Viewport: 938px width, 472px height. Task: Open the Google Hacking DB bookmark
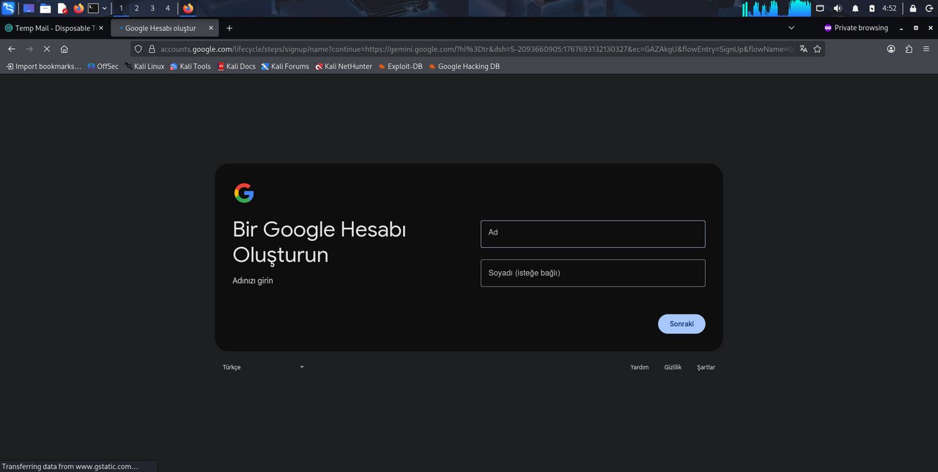(464, 67)
